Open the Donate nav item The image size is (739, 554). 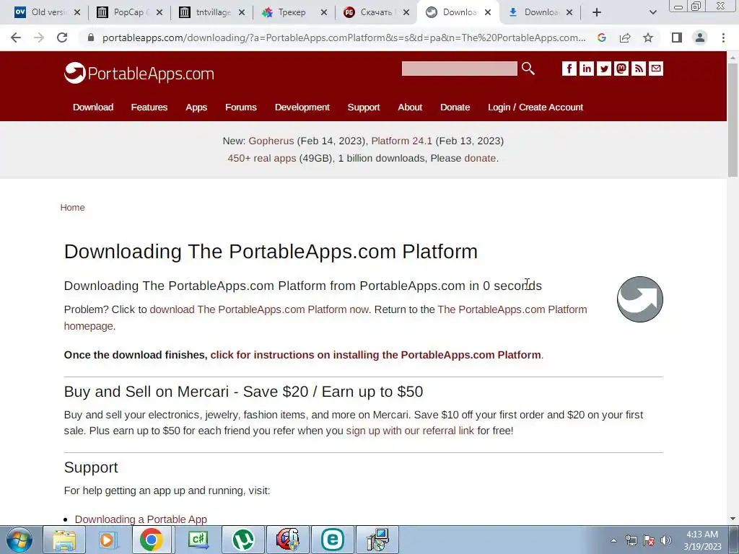pos(455,107)
